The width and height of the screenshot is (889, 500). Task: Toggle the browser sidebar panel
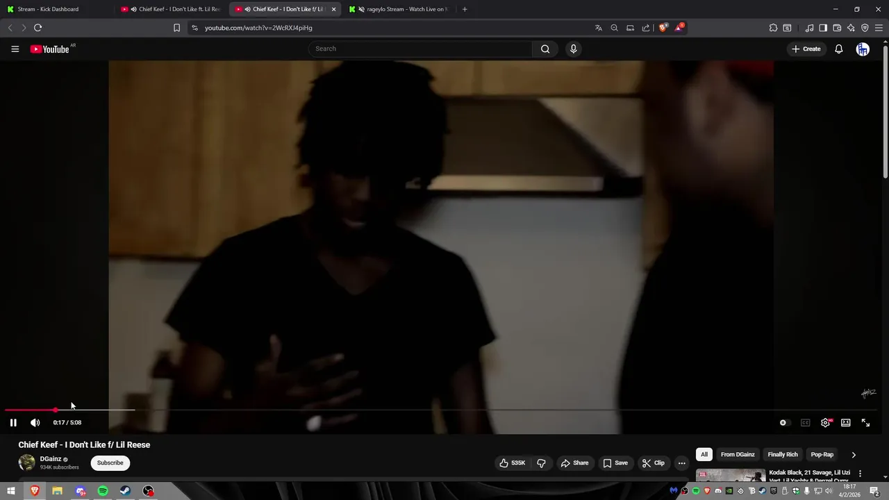(823, 28)
